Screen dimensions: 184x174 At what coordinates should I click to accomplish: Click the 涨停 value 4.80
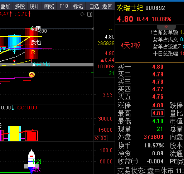tap(158, 105)
